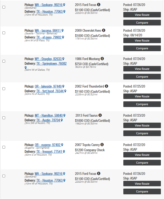Screen dimensions: 164x199
Task: Click map pin next to TX - Austin, 78704
Action: pos(62,120)
